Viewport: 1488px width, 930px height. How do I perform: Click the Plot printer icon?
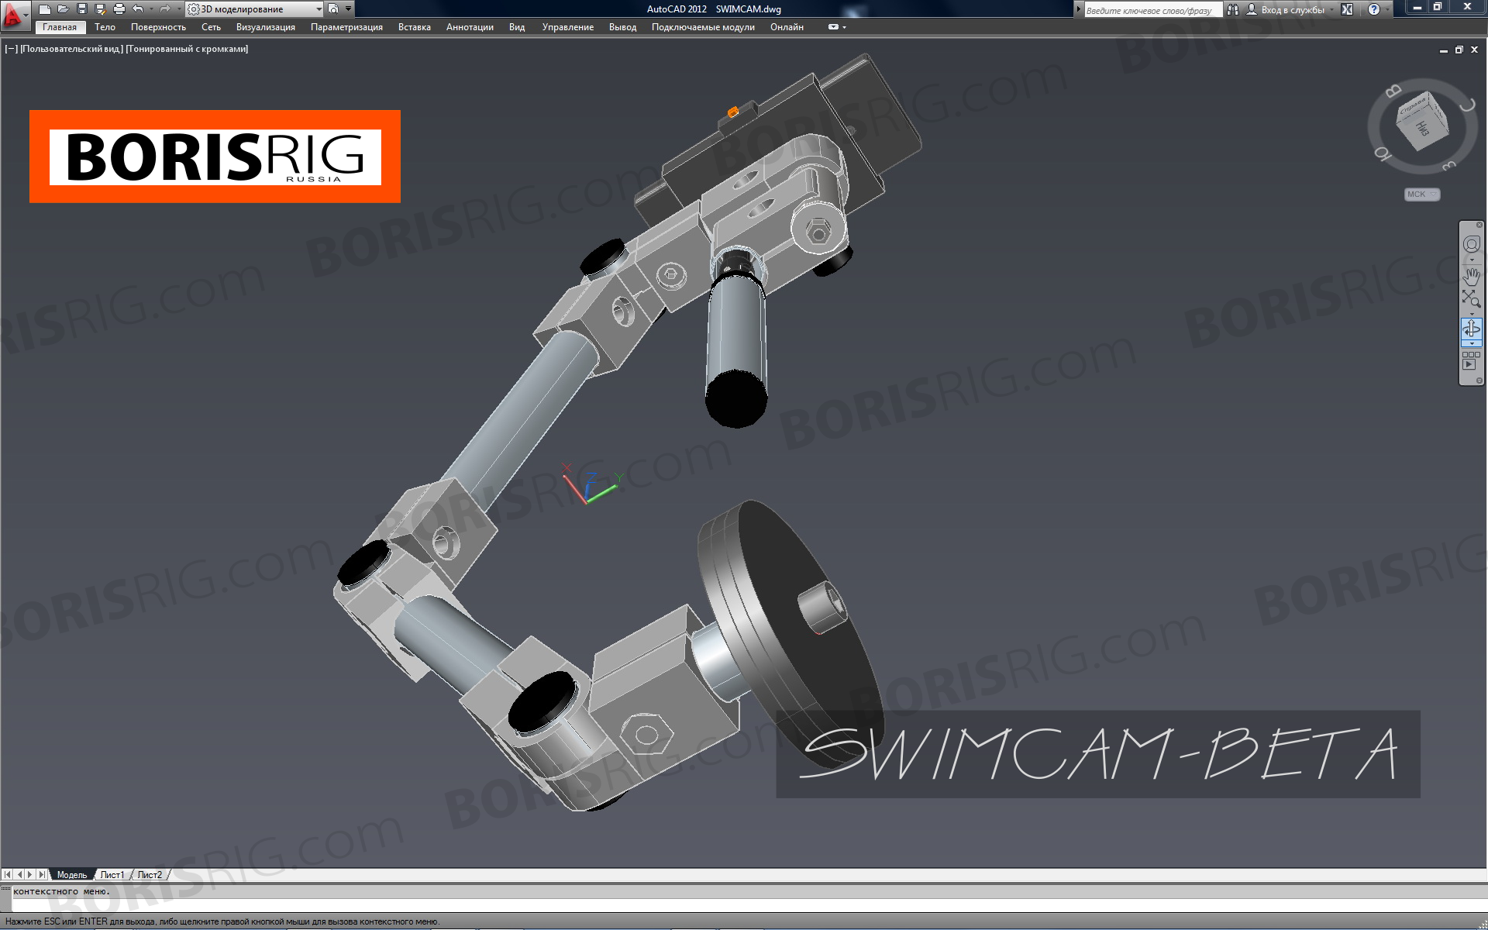119,9
